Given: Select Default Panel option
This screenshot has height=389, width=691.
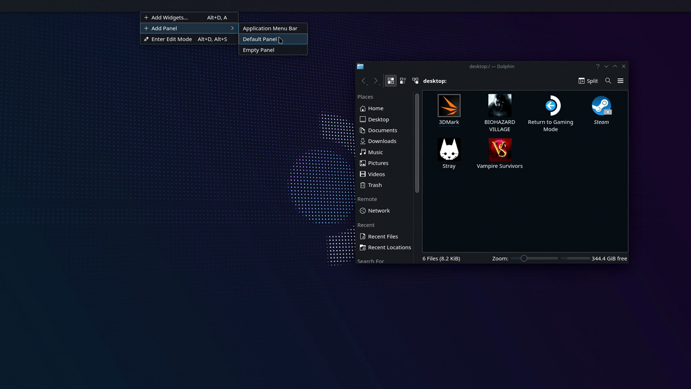Looking at the screenshot, I should tap(273, 39).
